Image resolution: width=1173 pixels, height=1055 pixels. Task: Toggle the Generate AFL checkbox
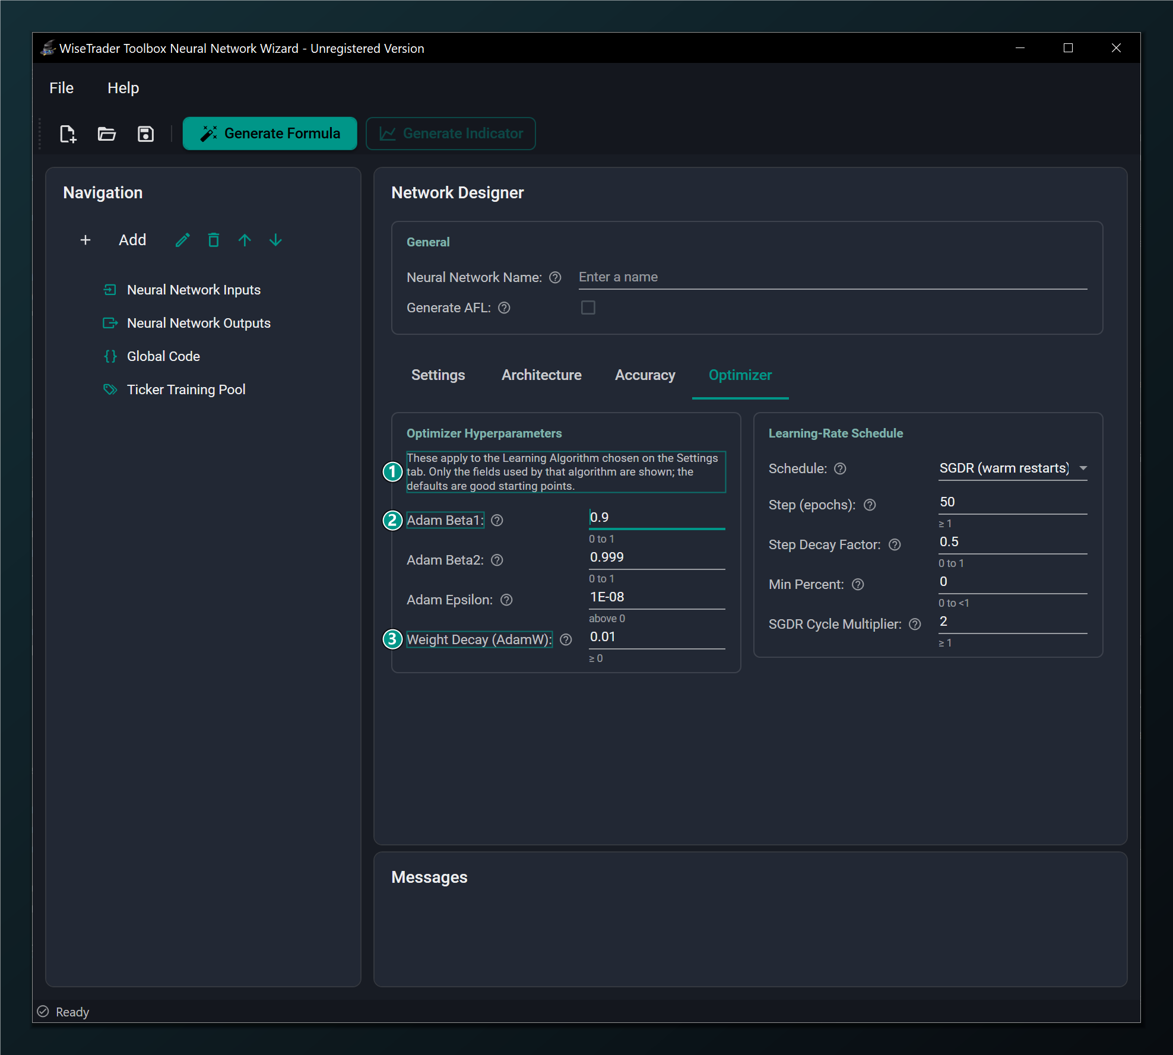[x=588, y=308]
